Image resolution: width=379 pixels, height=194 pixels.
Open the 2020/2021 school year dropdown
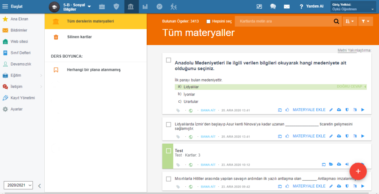tap(18, 185)
